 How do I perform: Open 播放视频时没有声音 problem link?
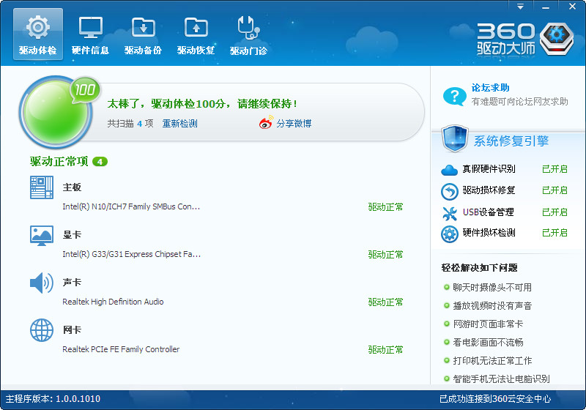click(x=492, y=306)
